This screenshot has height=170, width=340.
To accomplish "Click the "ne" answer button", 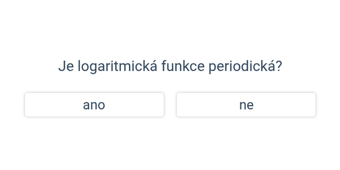I will point(246,105).
